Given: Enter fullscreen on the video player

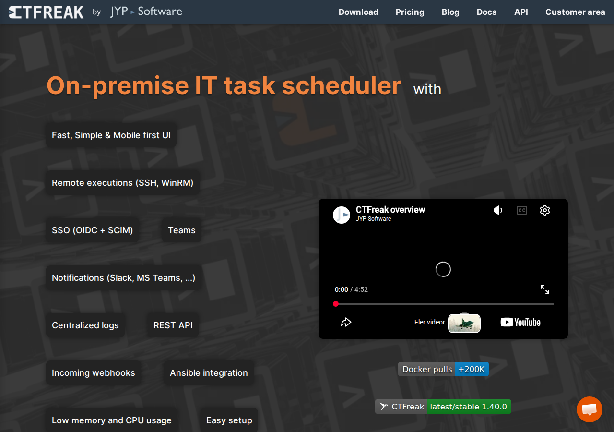Looking at the screenshot, I should [x=545, y=289].
